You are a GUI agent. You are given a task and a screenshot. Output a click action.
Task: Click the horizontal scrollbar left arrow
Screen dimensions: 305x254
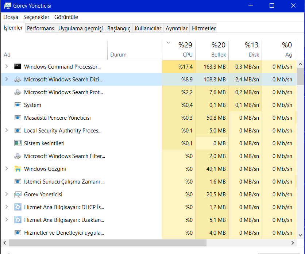[5, 243]
